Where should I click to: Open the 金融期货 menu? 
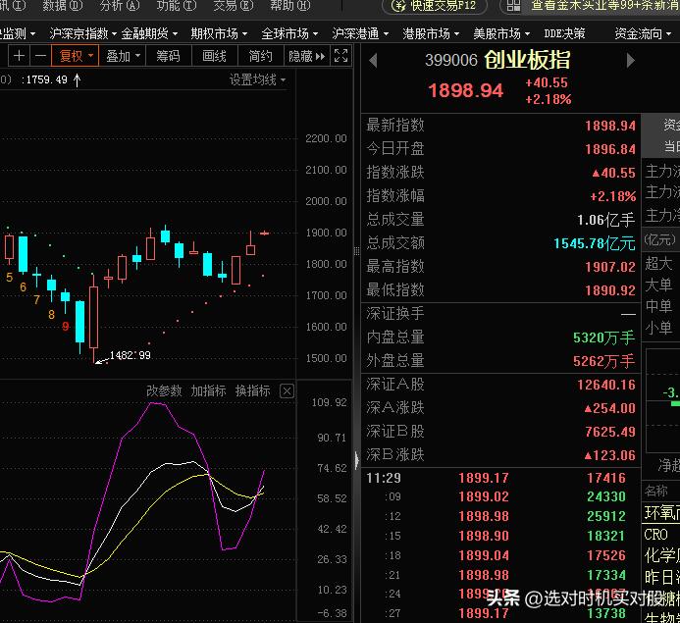tap(149, 33)
